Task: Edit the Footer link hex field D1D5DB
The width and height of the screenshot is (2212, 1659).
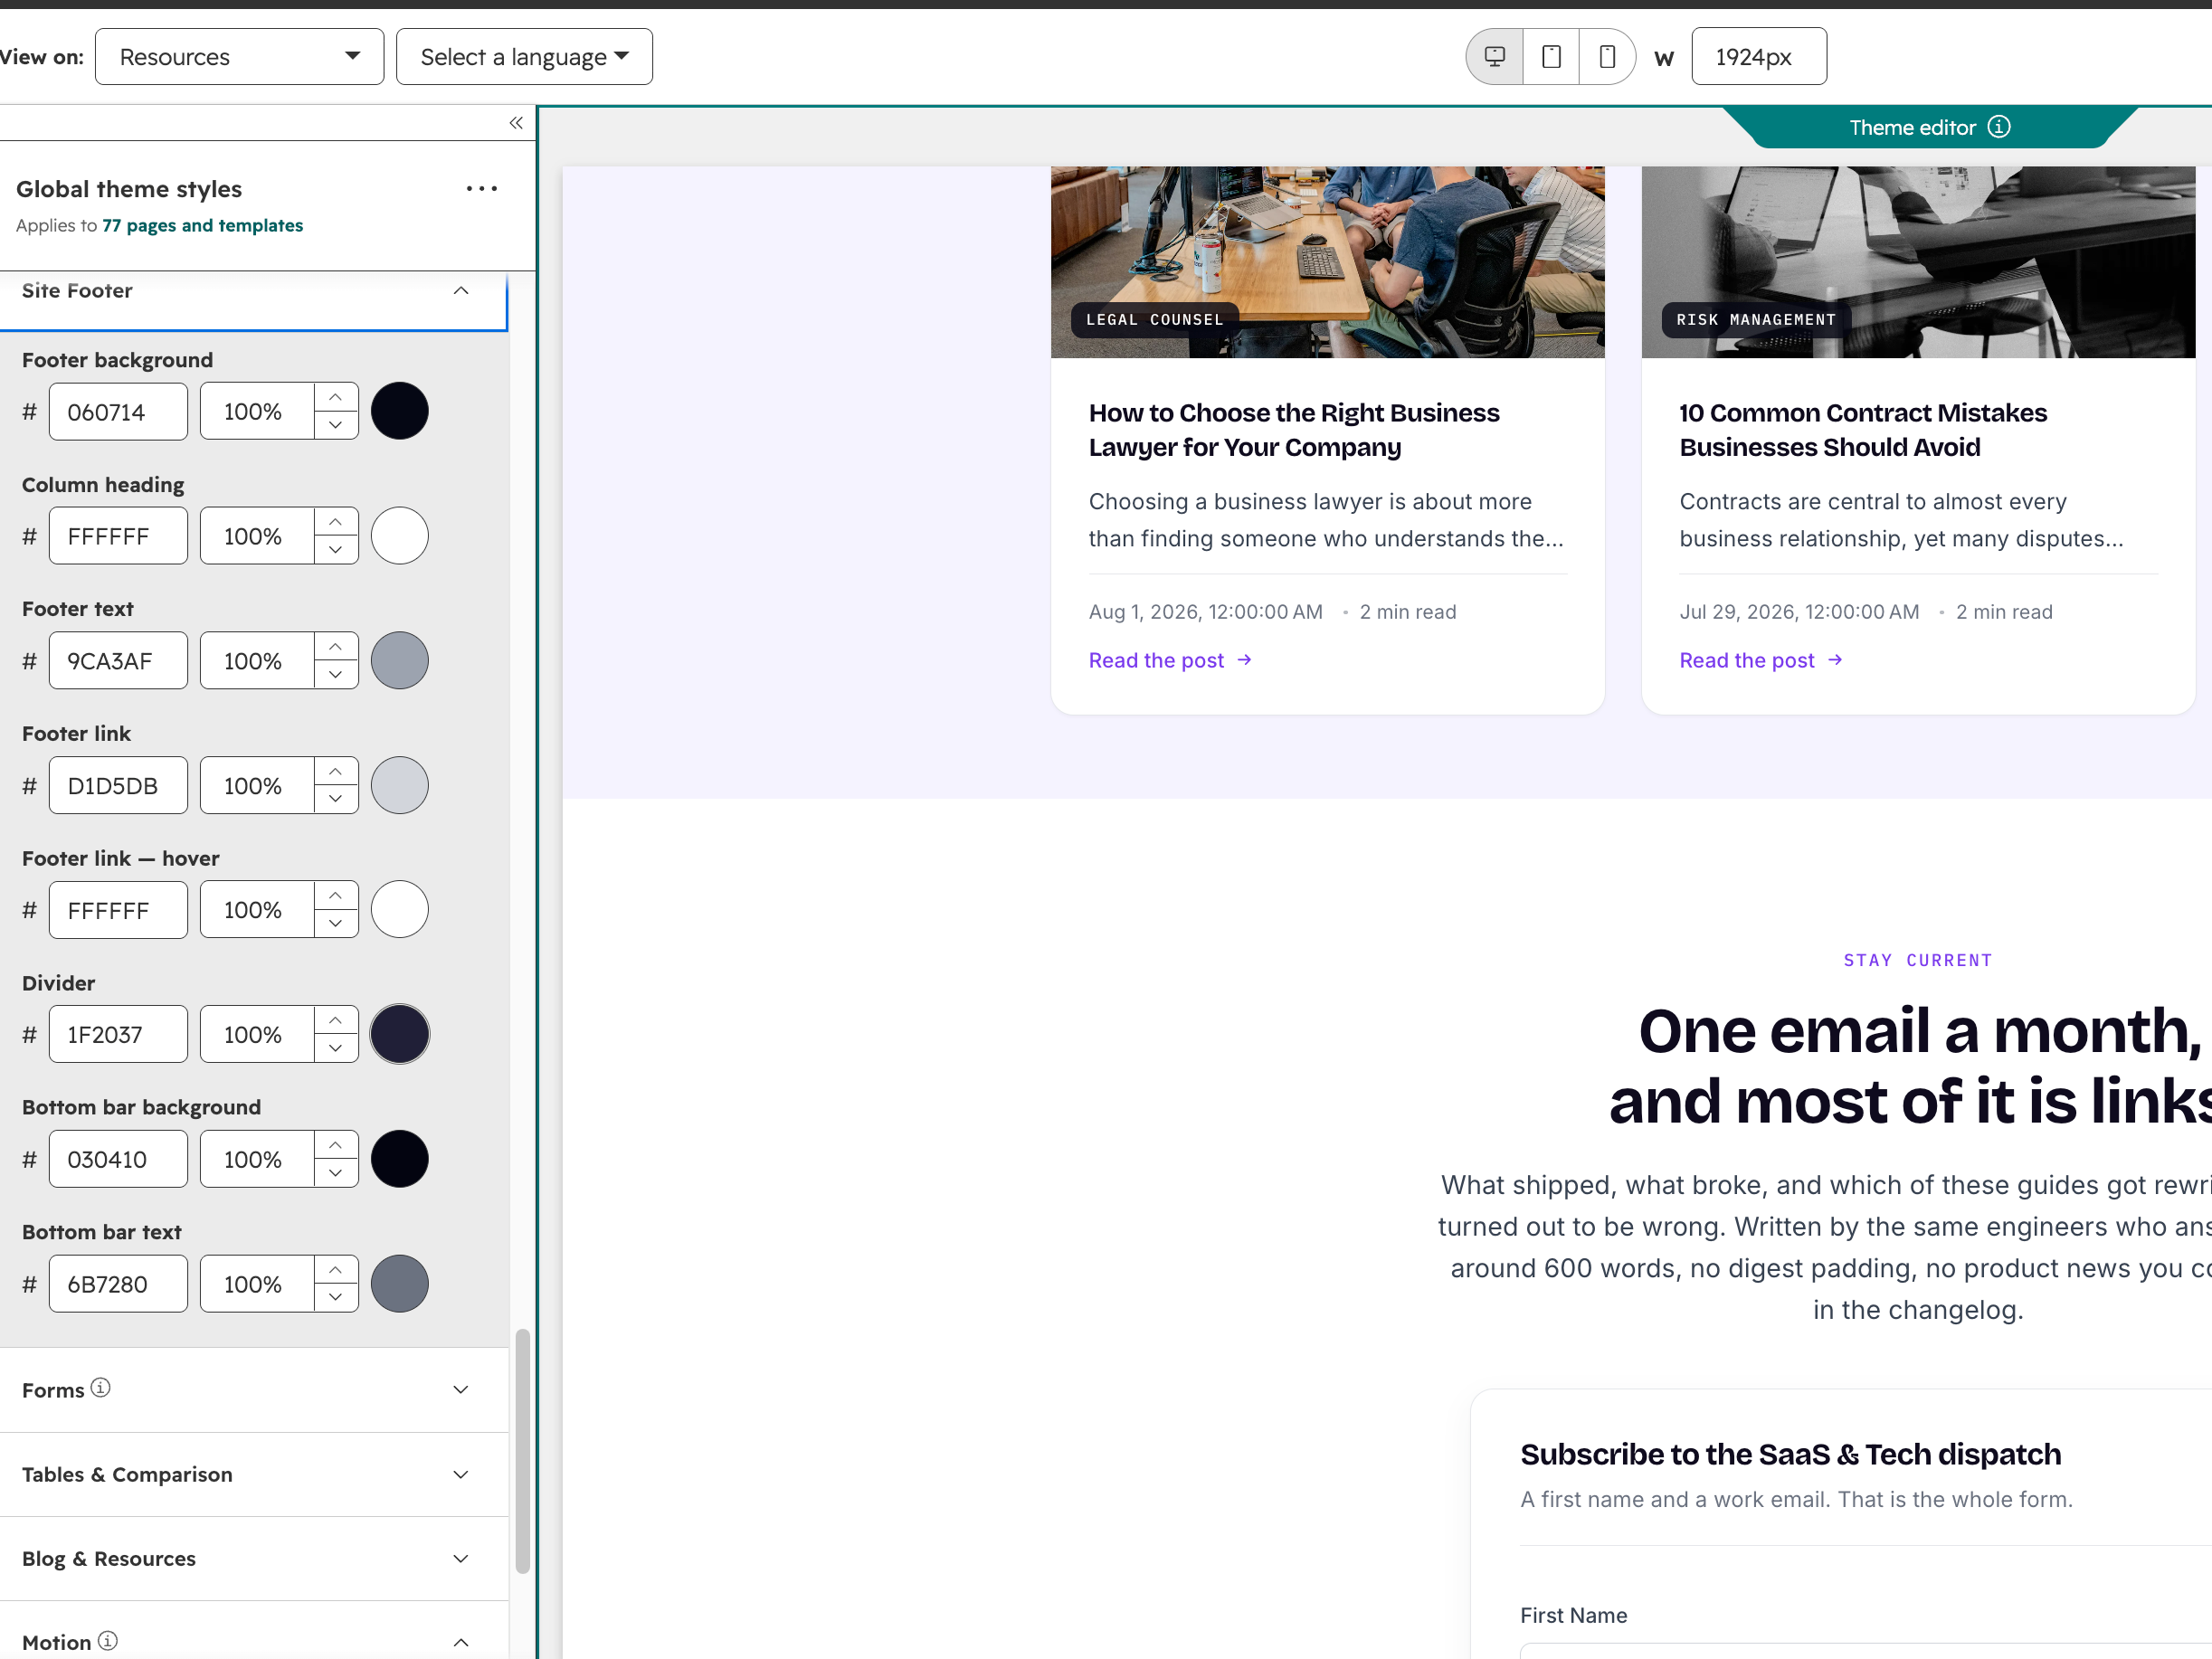Action: click(x=118, y=785)
